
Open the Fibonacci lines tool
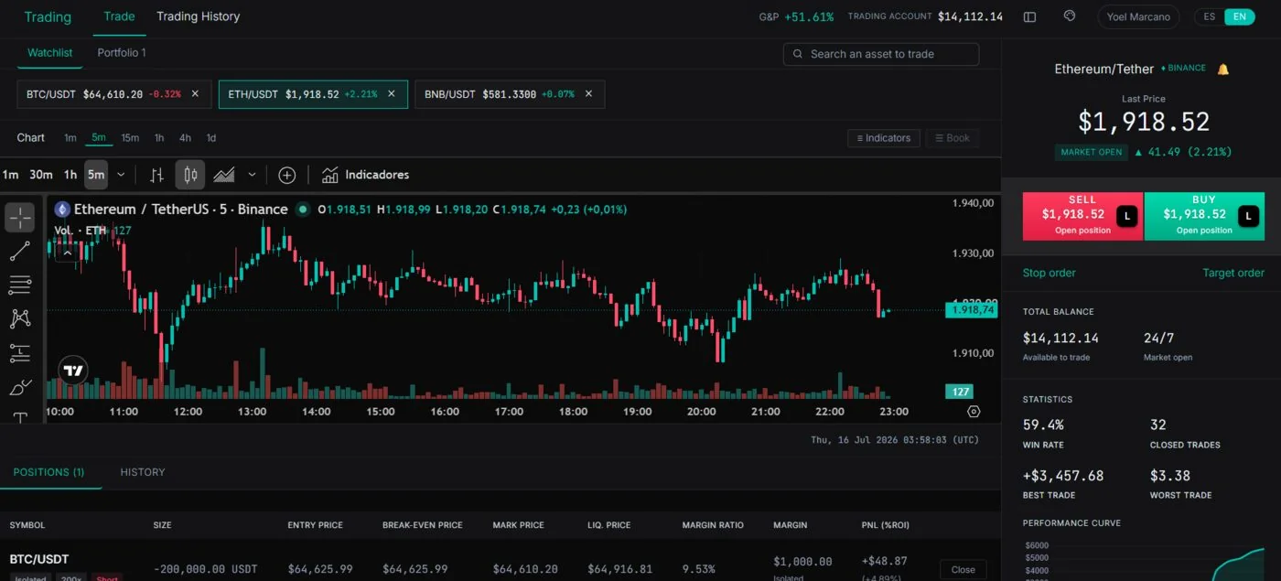(x=20, y=285)
